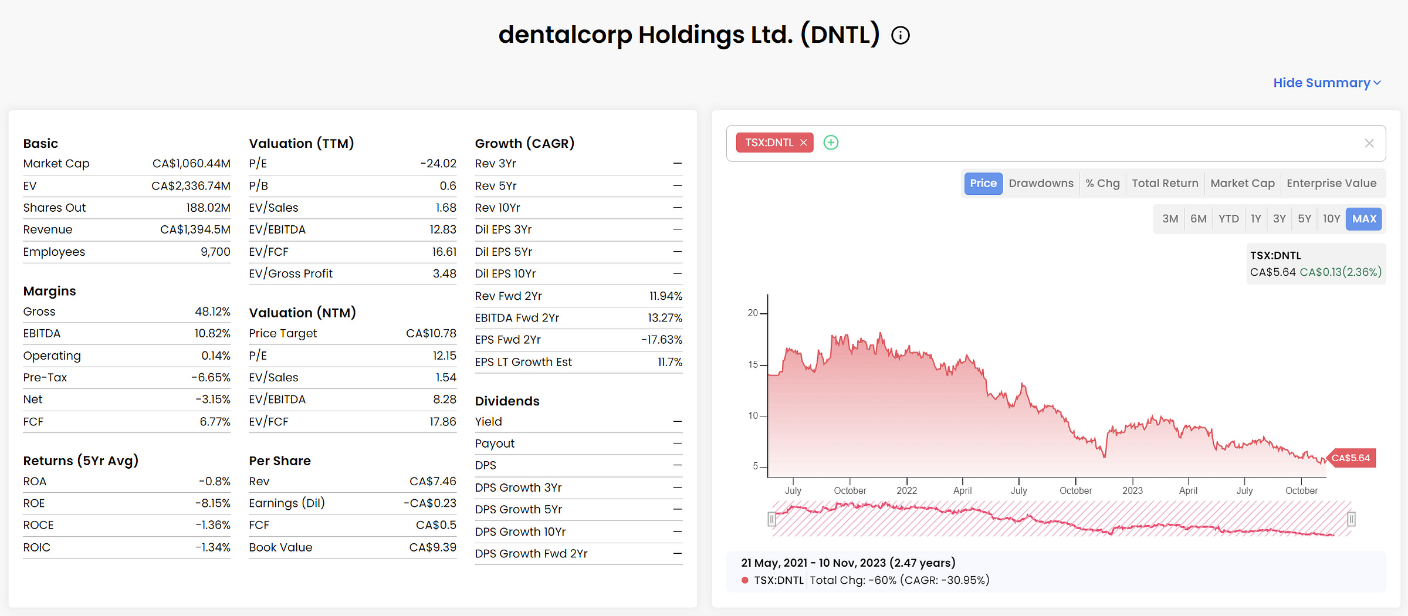
Task: Click the Price Target value CA$10.78
Action: (x=431, y=333)
